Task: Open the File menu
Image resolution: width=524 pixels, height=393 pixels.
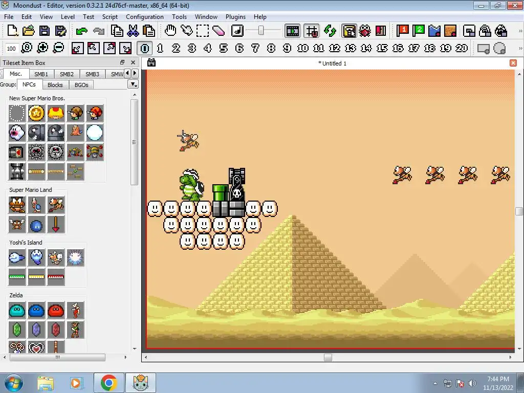Action: coord(9,17)
